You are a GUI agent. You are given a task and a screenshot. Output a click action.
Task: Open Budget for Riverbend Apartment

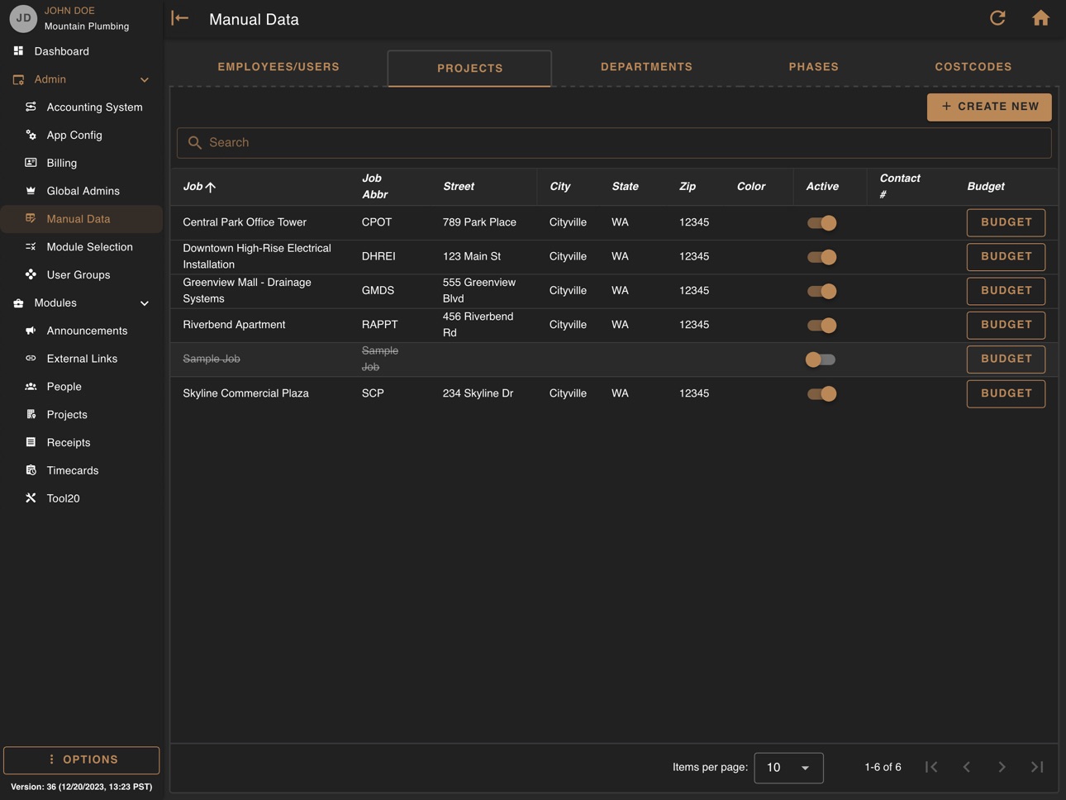[1006, 325]
